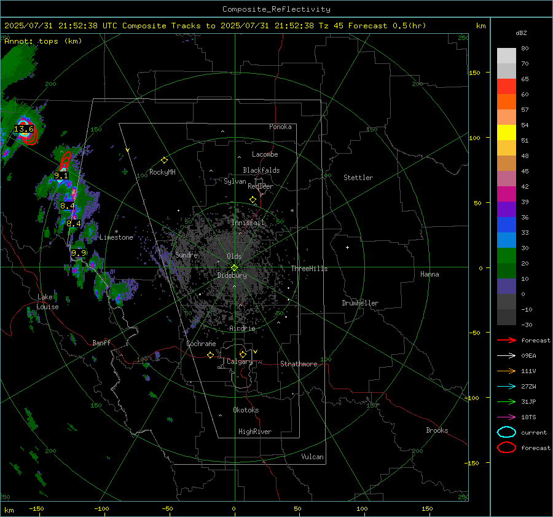
Task: Click the Olds map label
Action: [234, 256]
